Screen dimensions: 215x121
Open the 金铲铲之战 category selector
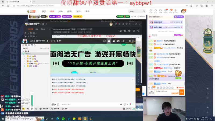62,32
